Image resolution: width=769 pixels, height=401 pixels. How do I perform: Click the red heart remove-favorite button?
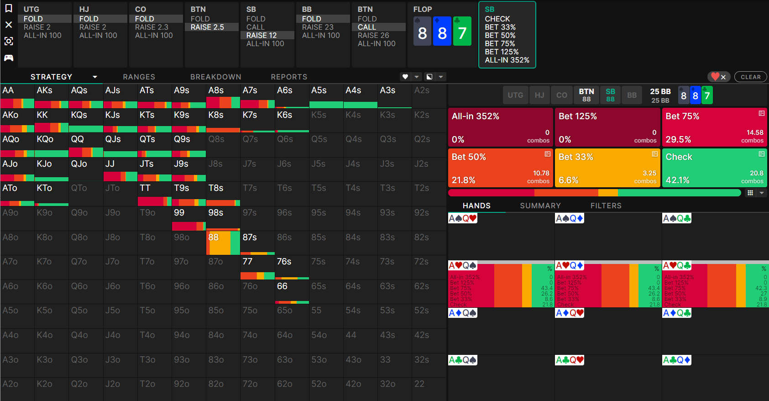[x=719, y=77]
